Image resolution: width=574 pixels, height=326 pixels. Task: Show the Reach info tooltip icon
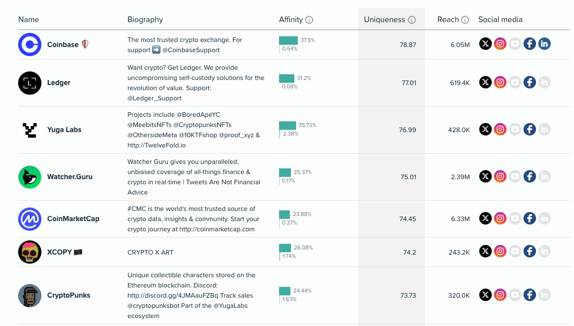point(465,20)
